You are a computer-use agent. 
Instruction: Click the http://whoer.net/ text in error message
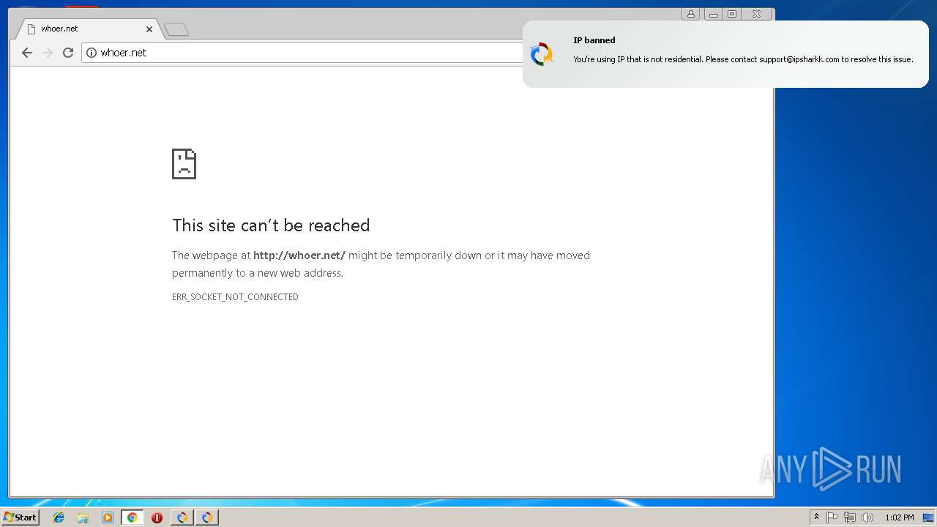pyautogui.click(x=299, y=255)
